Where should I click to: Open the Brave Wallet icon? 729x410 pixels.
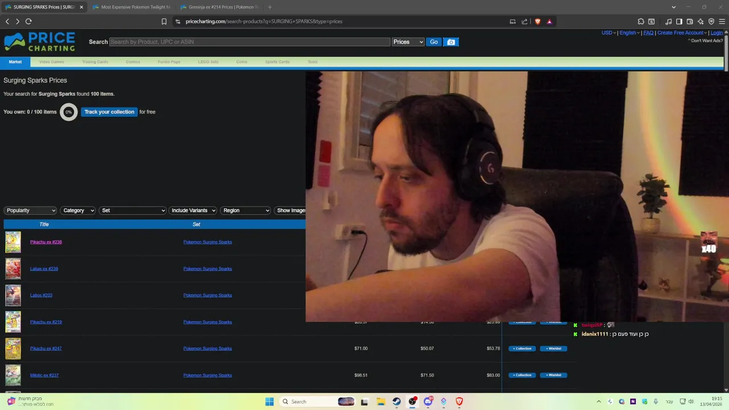pyautogui.click(x=690, y=21)
